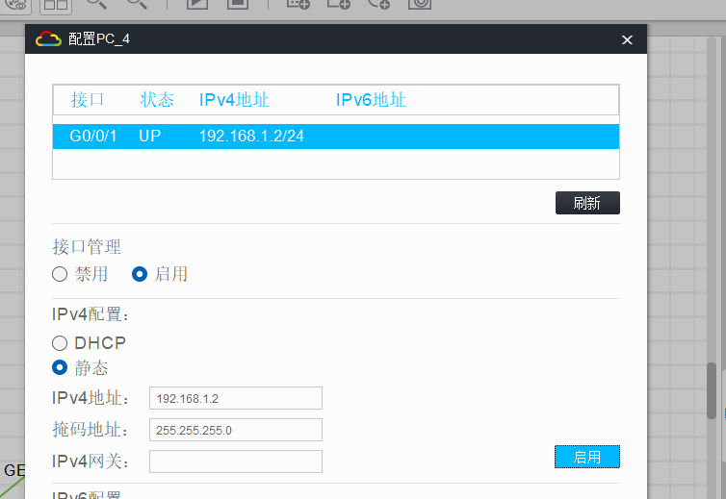Select the G0/0/1 interface cell

pyautogui.click(x=93, y=136)
